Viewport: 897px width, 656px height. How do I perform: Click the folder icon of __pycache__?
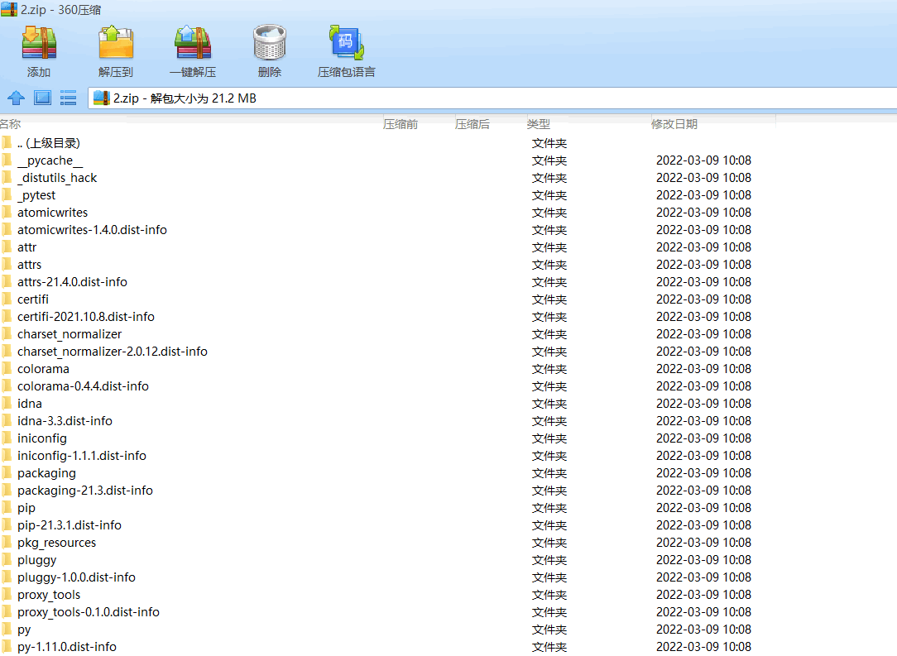(7, 160)
